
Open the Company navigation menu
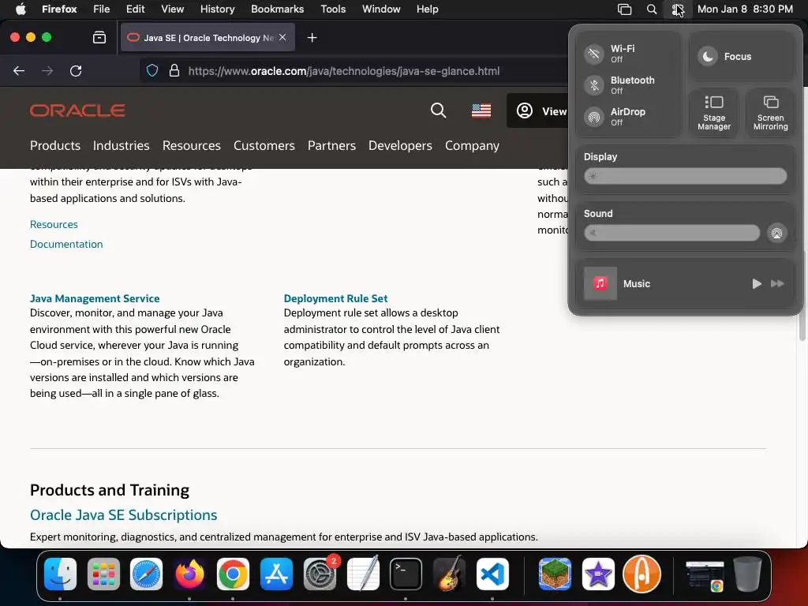coord(472,146)
